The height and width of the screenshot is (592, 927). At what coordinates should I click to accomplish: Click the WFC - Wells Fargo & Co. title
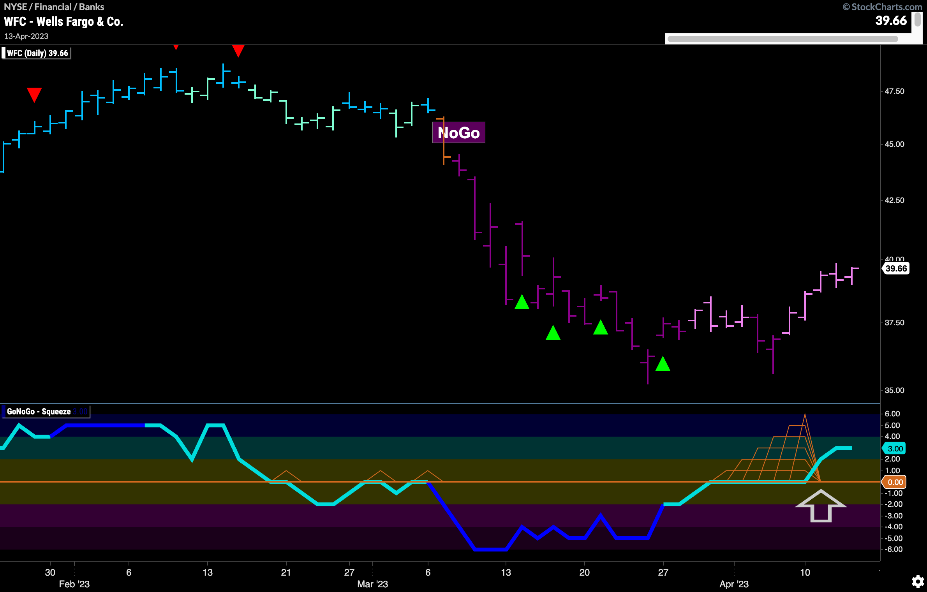63,21
